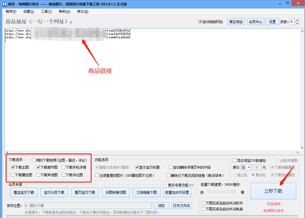Viewport: 305px width, 218px height.
Task: Click 又拍相册下图 button
Action: click(147, 192)
